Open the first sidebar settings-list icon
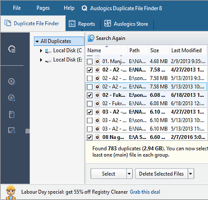 coord(12,49)
